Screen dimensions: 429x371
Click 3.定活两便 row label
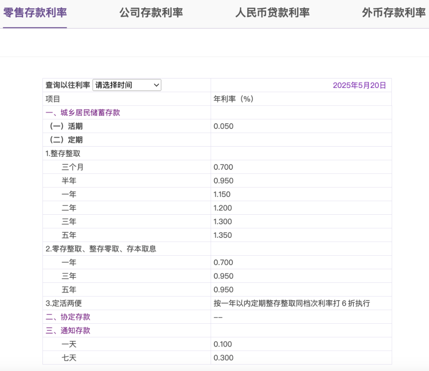click(x=64, y=303)
